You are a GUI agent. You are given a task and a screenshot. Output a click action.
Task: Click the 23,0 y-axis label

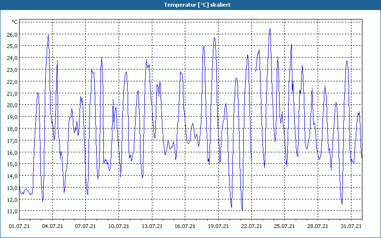pyautogui.click(x=12, y=69)
